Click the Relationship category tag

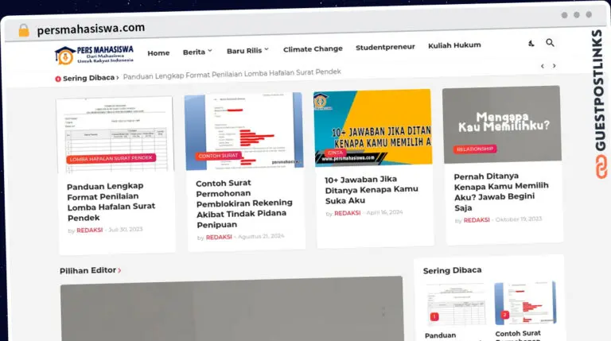475,149
